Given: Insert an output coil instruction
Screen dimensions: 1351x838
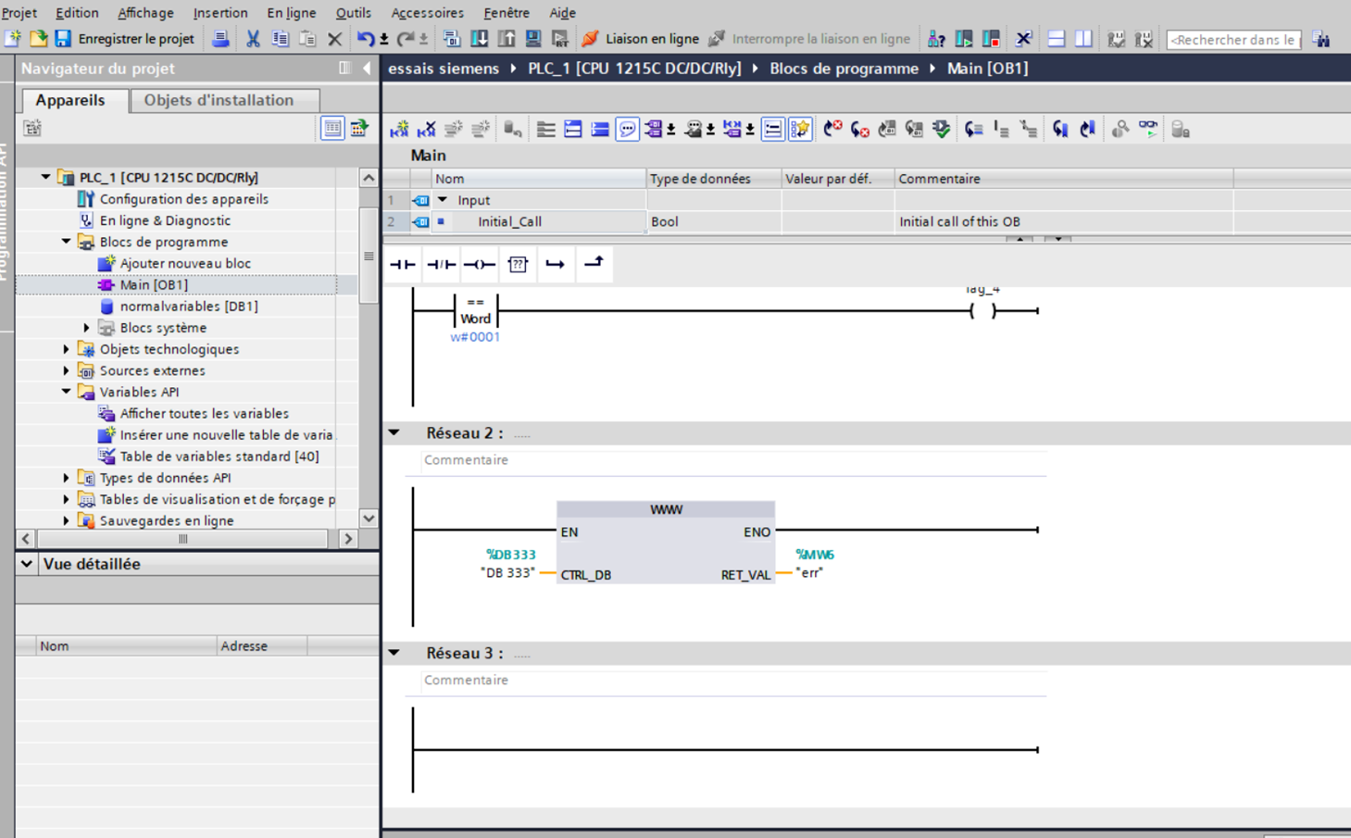Looking at the screenshot, I should (x=479, y=265).
